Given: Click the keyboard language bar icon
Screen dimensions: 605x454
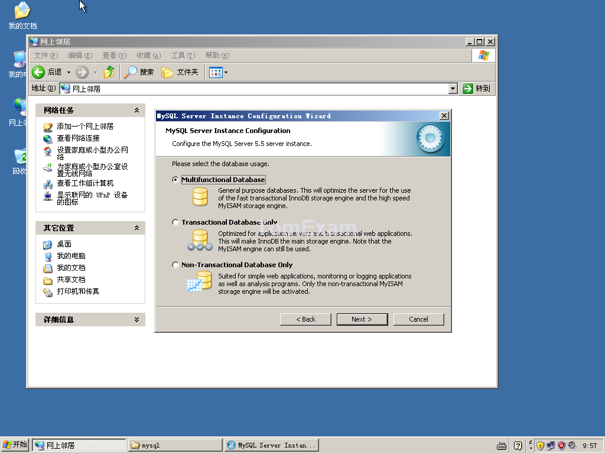Looking at the screenshot, I should pos(502,446).
